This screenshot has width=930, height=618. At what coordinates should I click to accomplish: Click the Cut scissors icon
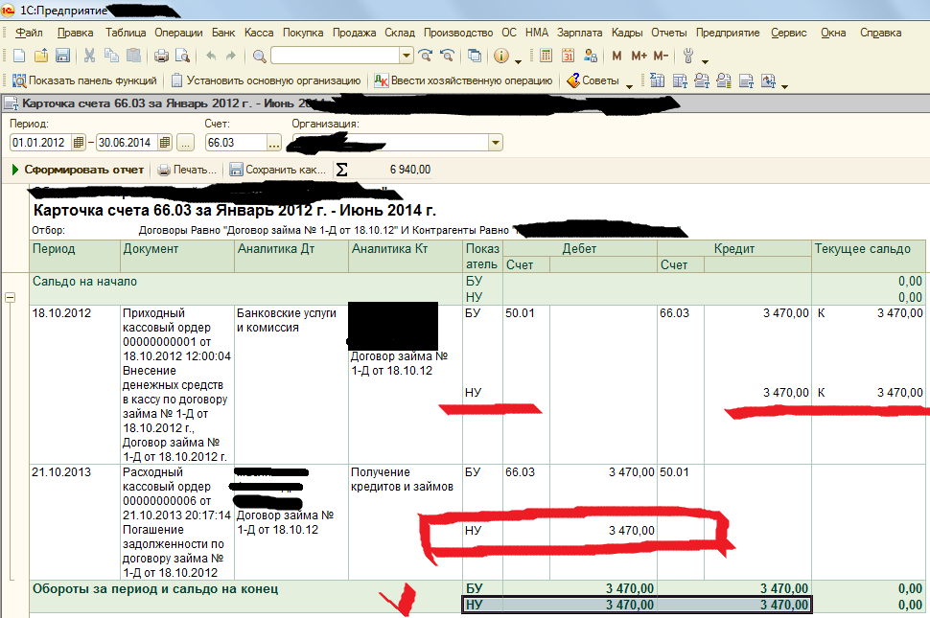(89, 56)
